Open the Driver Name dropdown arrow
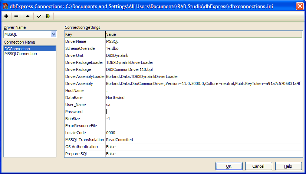This screenshot has height=174, width=306. pyautogui.click(x=53, y=34)
